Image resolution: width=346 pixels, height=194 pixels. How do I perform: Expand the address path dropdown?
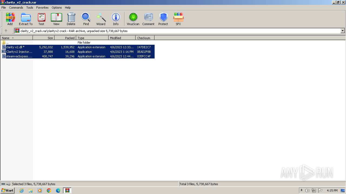[x=342, y=31]
